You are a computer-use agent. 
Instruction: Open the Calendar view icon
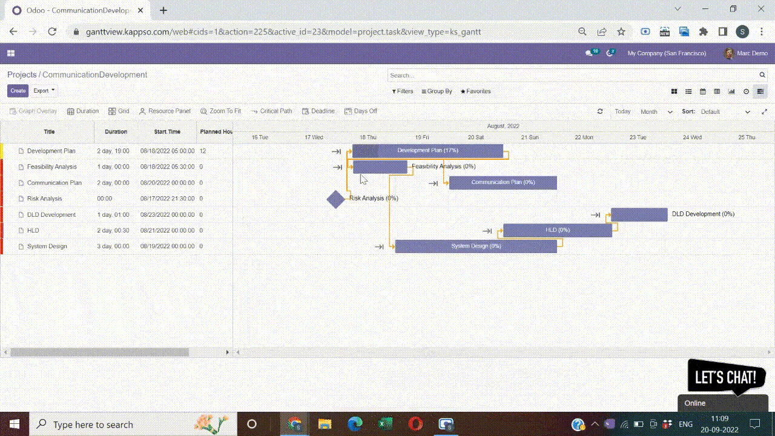(x=703, y=91)
